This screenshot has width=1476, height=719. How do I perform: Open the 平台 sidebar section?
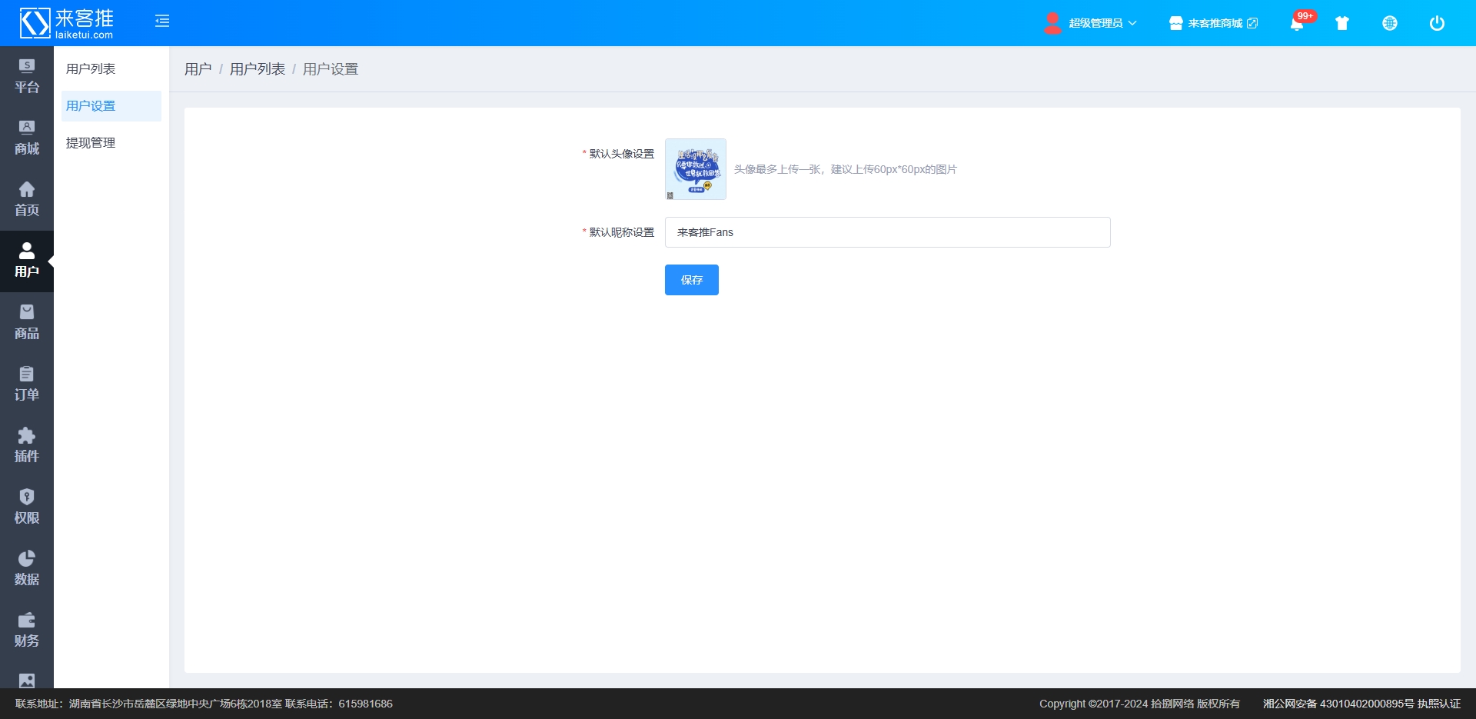(x=27, y=76)
